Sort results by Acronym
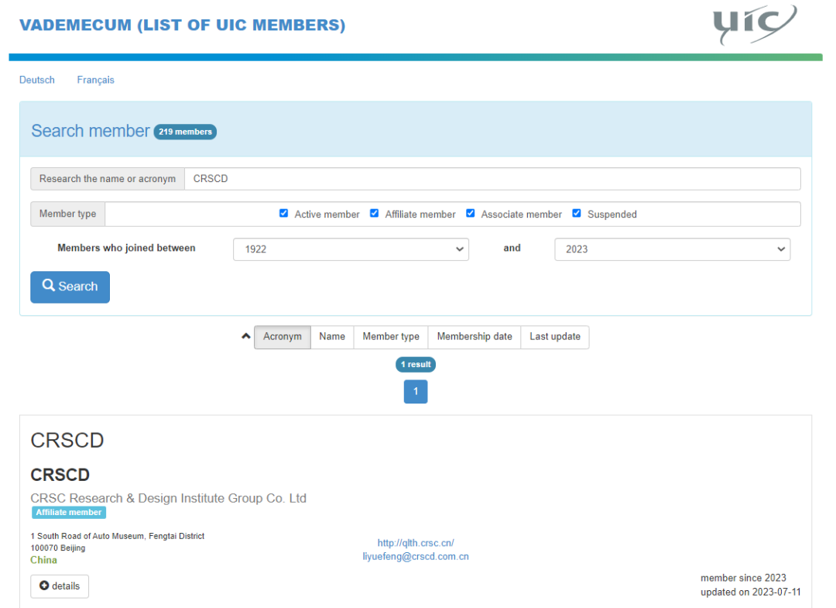The height and width of the screenshot is (608, 836). (282, 337)
